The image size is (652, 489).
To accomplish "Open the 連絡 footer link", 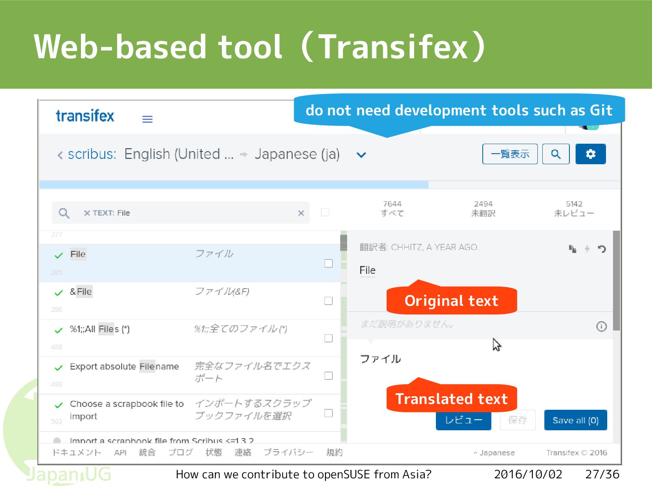I will click(243, 452).
